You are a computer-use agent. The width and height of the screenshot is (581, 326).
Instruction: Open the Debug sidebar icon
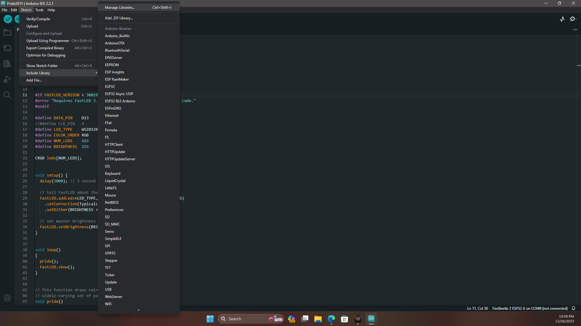pyautogui.click(x=7, y=79)
